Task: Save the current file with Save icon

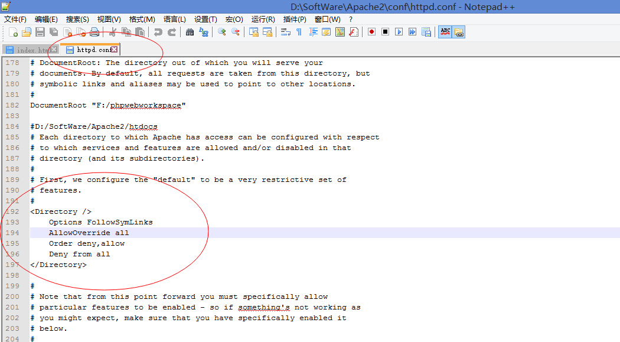Action: (x=40, y=32)
